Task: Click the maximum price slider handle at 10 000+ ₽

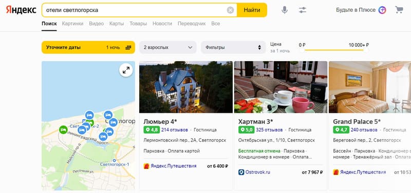Action: pyautogui.click(x=366, y=50)
